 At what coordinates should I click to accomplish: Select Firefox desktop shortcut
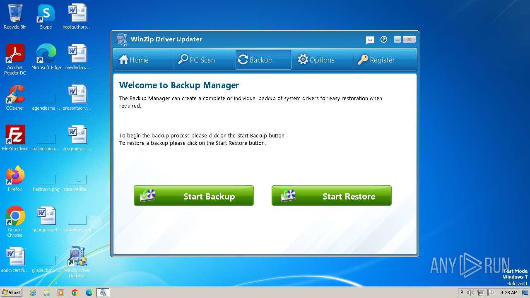pos(15,179)
